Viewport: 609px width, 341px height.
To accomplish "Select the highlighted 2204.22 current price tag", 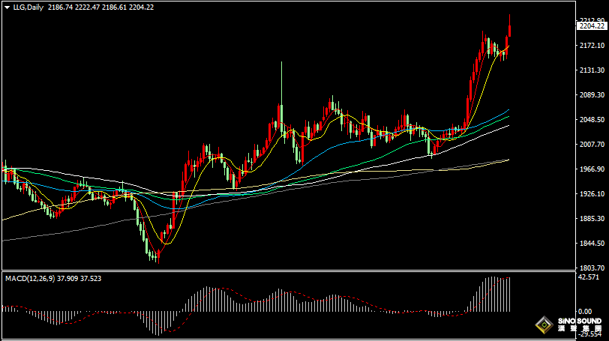I will point(592,26).
